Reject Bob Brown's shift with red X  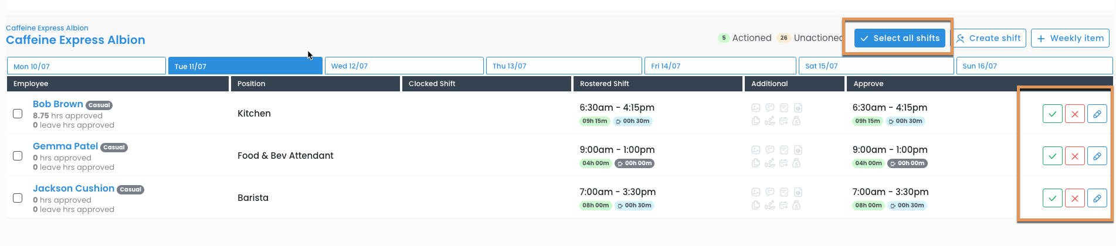click(x=1074, y=114)
